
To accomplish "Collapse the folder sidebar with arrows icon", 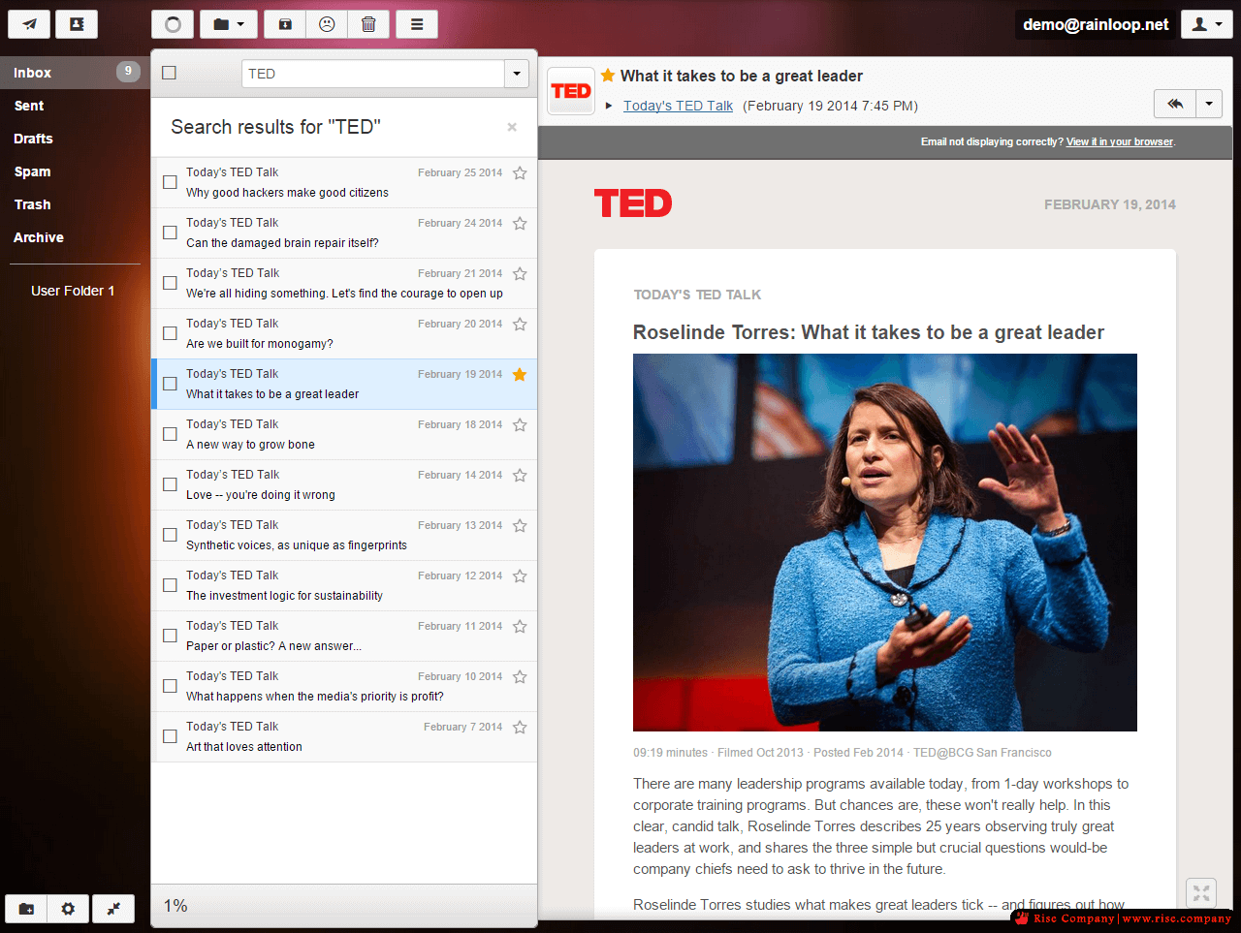I will [113, 909].
